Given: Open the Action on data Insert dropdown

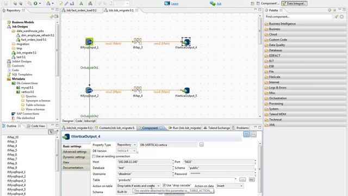Looking at the screenshot, I should (x=229, y=186).
